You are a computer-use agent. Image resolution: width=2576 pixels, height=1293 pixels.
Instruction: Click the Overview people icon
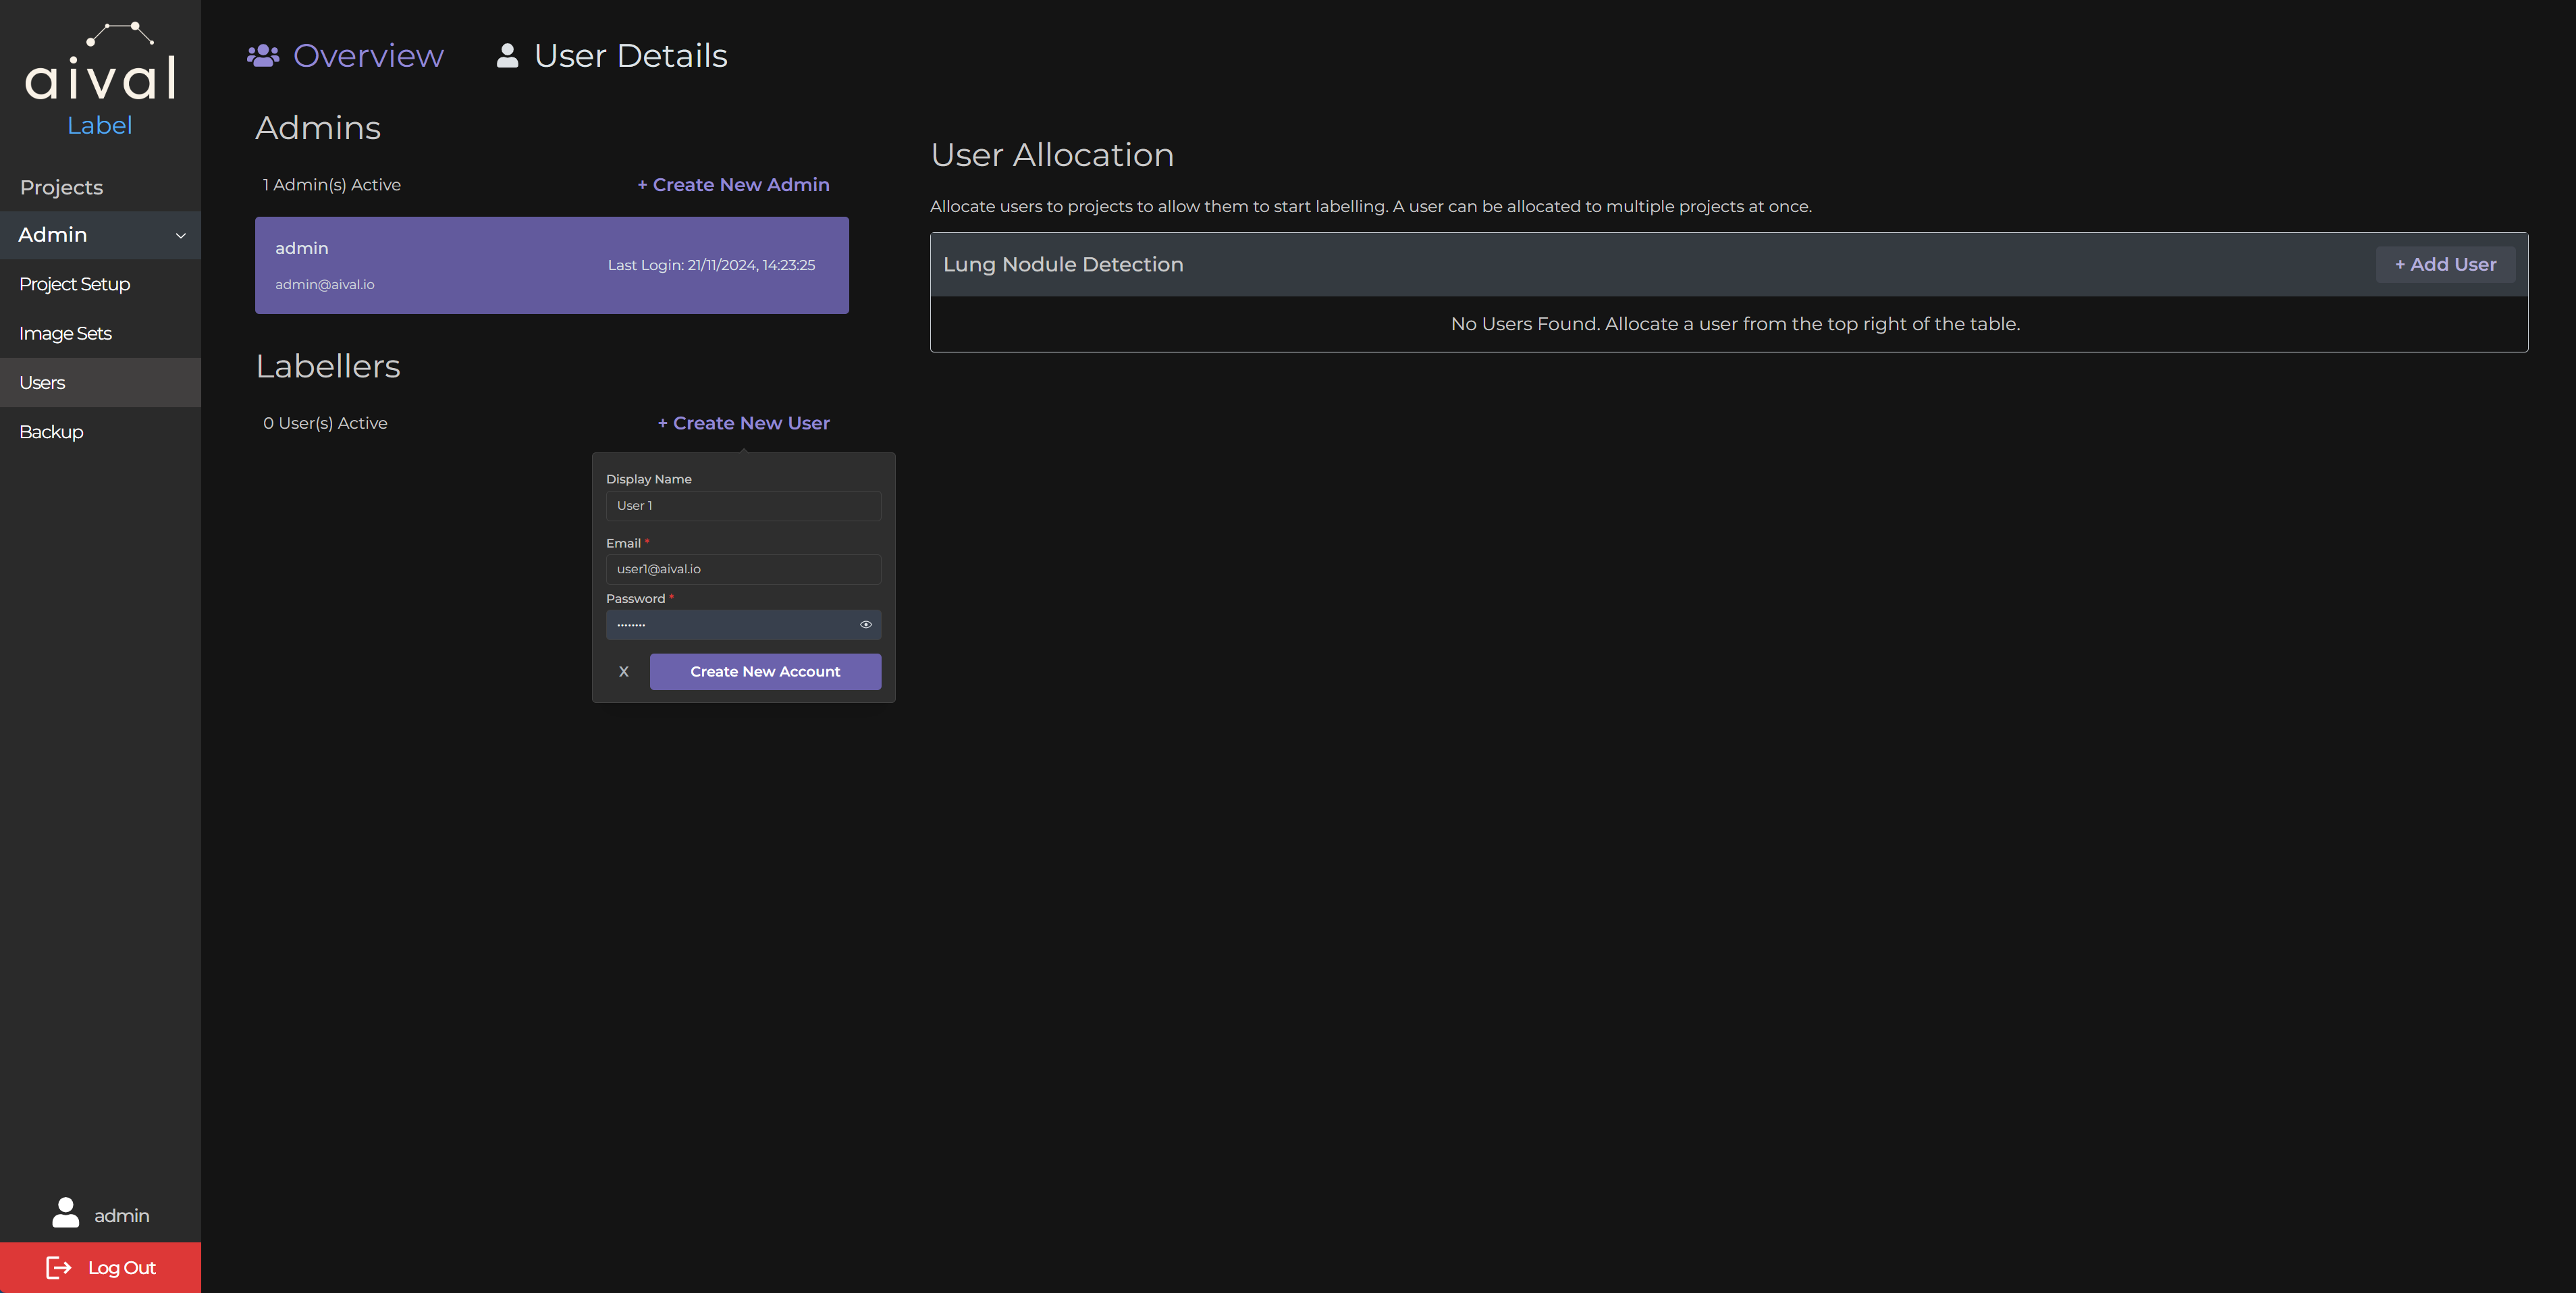[x=262, y=56]
